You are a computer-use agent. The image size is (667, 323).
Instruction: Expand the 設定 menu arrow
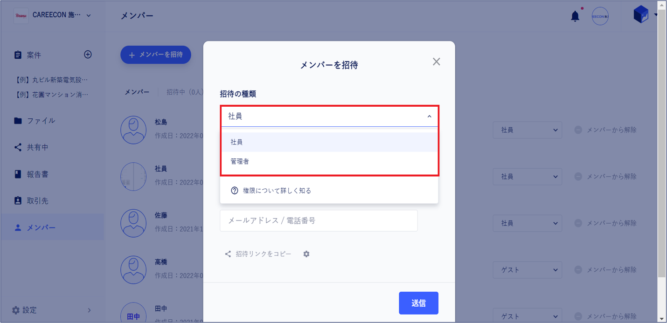coord(89,310)
